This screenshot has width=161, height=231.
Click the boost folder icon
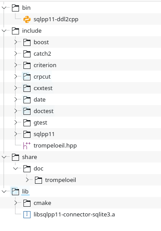tap(27, 42)
